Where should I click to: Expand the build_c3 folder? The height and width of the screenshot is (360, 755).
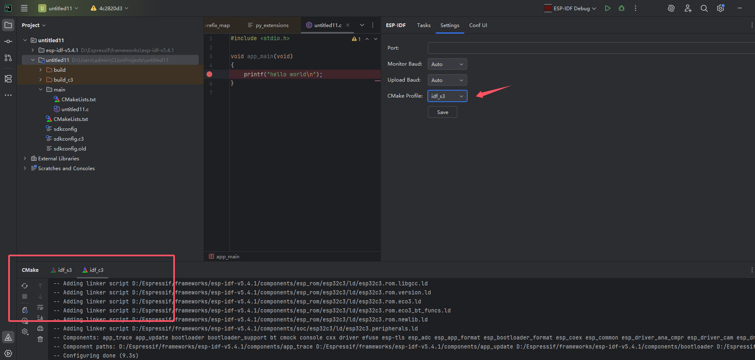pos(41,80)
